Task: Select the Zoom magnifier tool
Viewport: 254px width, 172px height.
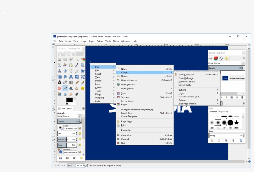Action: coord(83,65)
